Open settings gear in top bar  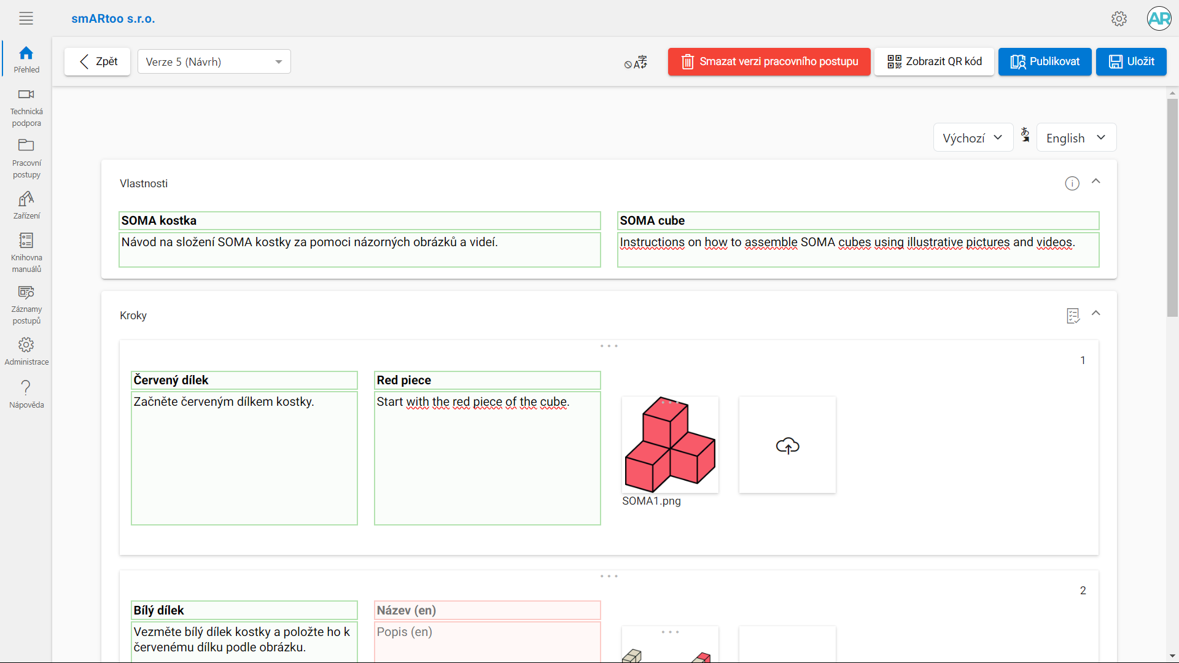pyautogui.click(x=1119, y=18)
